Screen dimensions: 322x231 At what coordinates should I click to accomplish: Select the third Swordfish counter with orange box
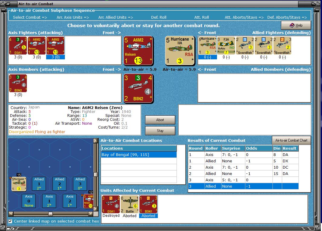pos(282,46)
